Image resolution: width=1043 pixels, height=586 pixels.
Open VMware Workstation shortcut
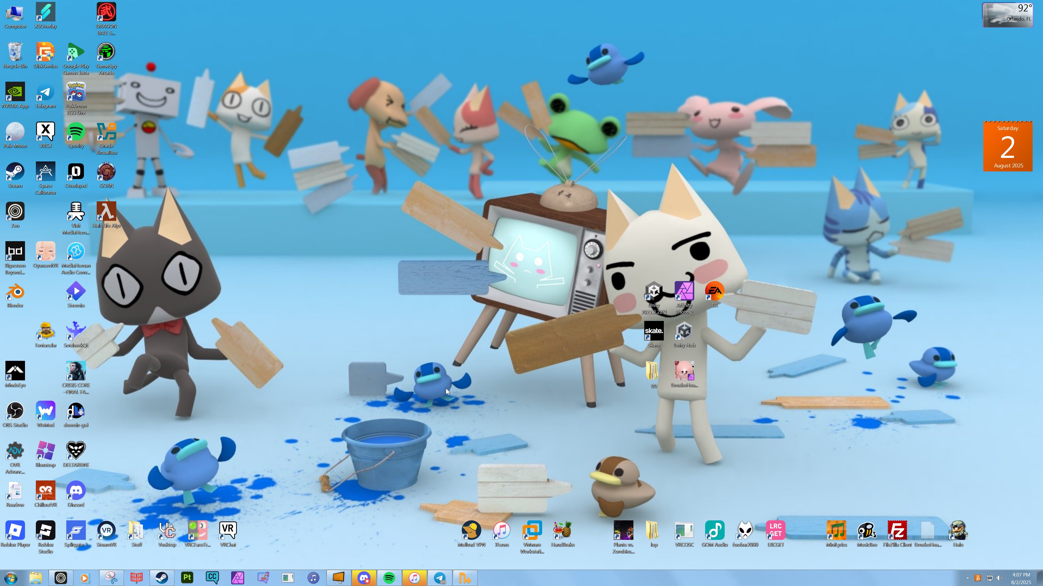(532, 537)
